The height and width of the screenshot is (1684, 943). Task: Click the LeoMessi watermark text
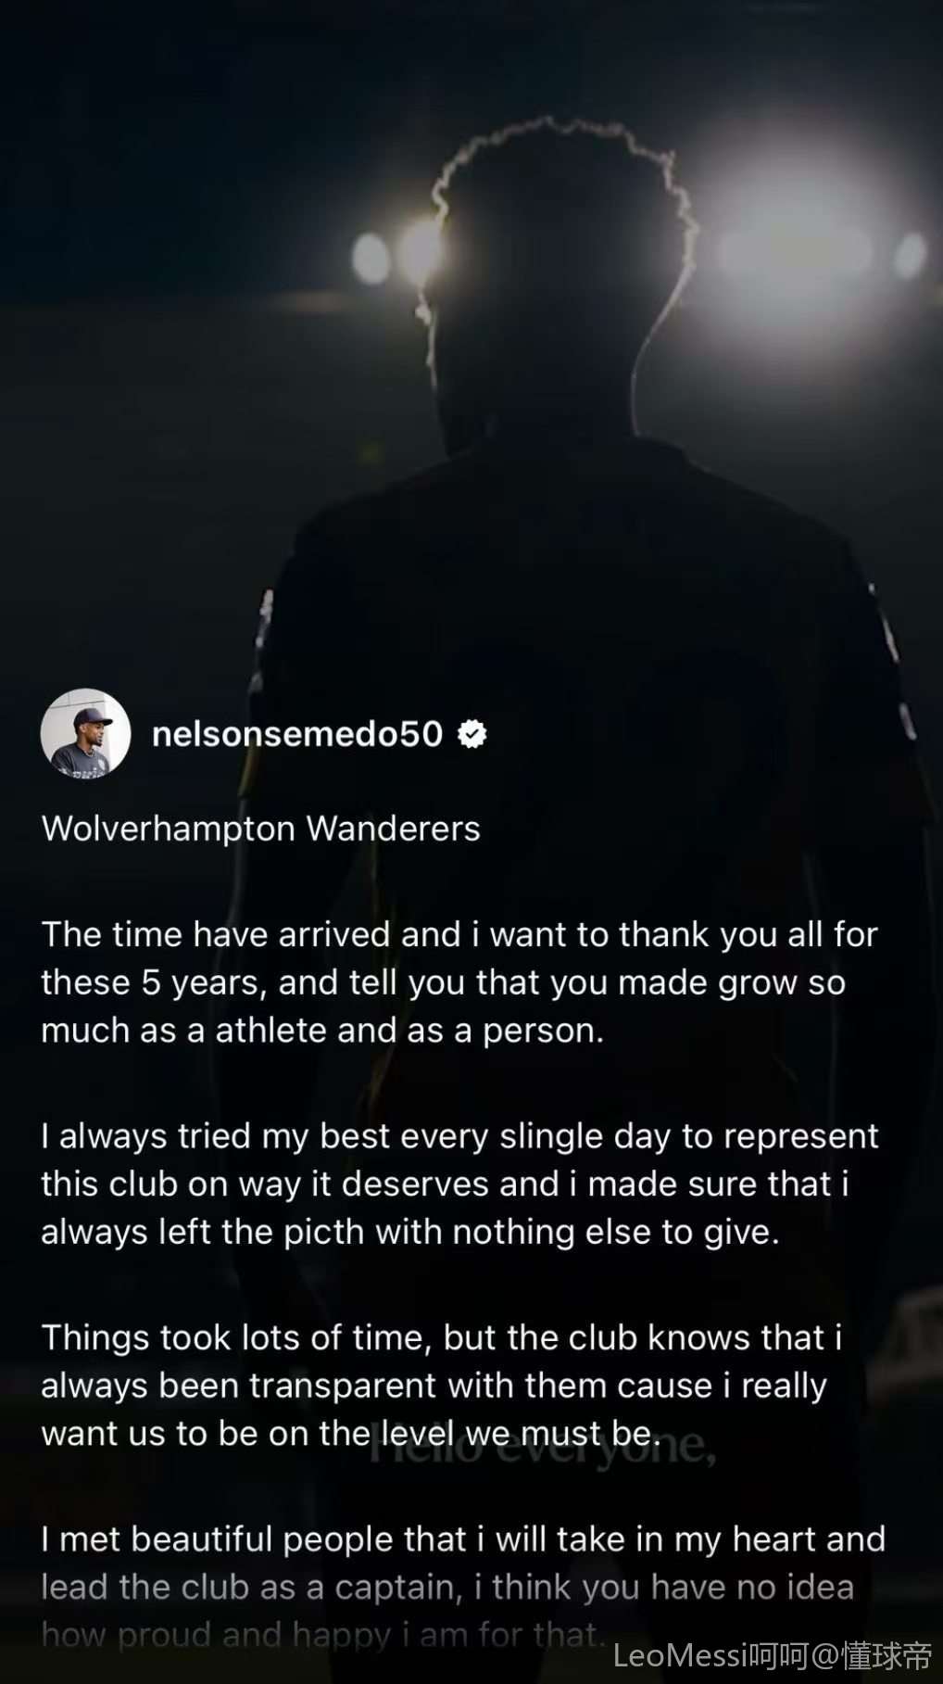(773, 1655)
